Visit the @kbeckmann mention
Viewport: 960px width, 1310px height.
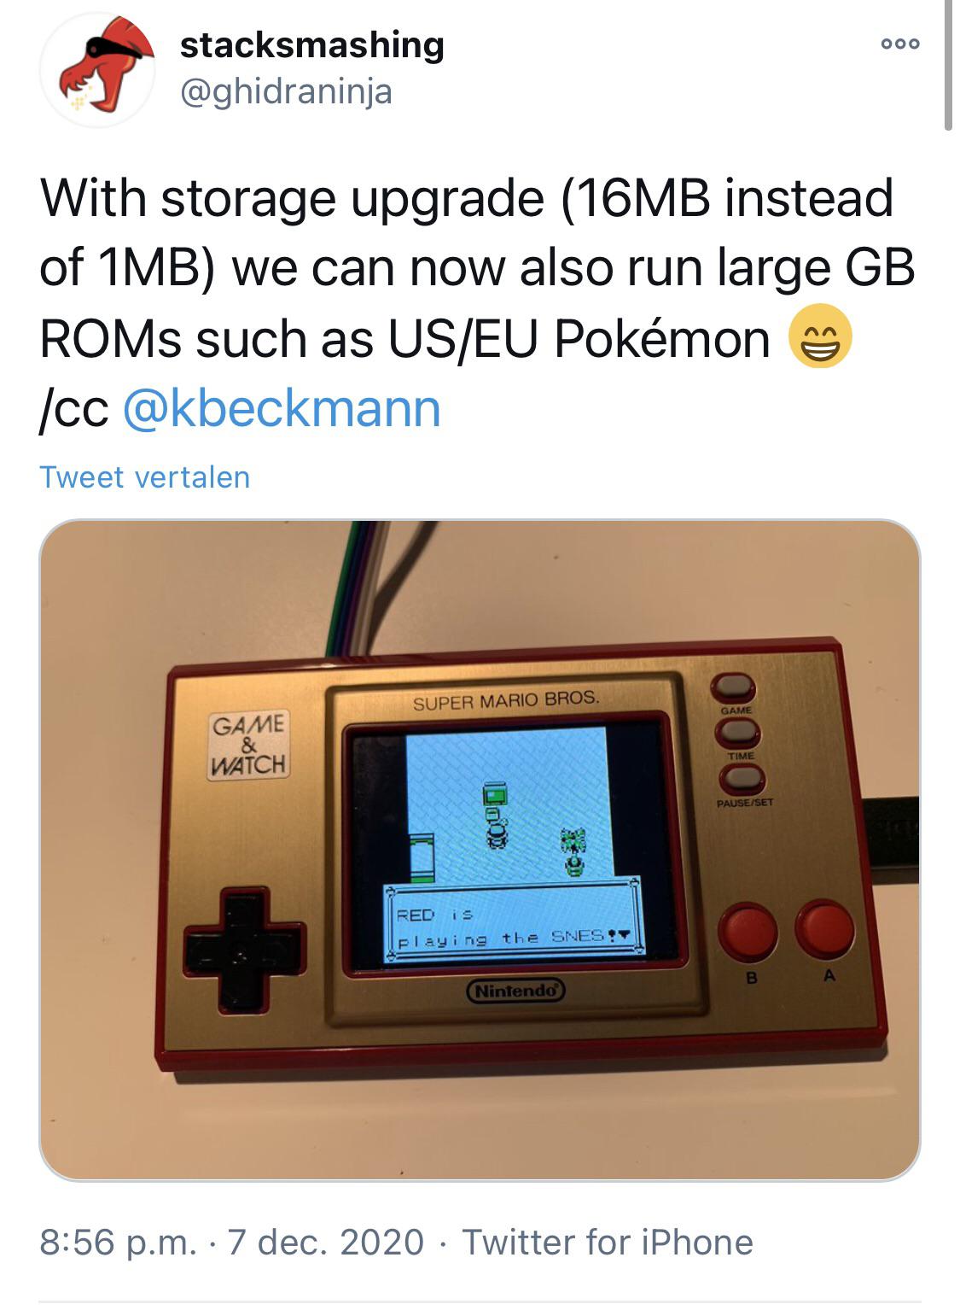282,408
